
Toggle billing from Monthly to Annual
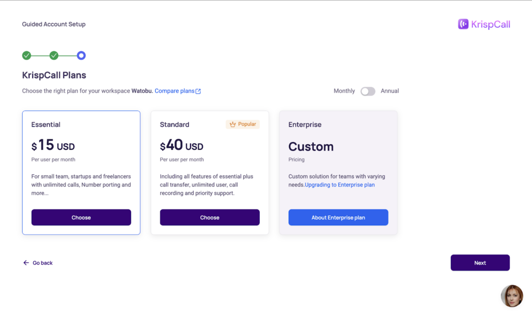point(368,91)
